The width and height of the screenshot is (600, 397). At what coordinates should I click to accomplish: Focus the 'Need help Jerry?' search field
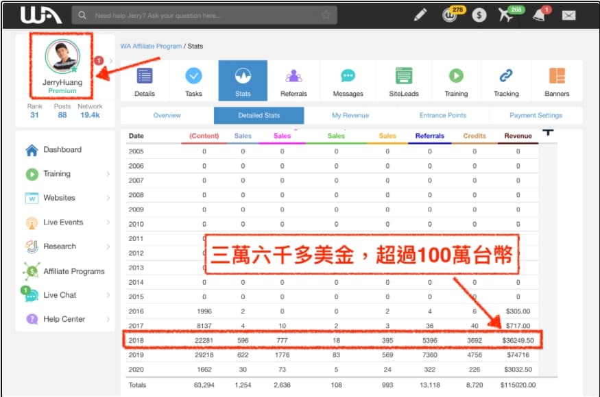pos(204,15)
